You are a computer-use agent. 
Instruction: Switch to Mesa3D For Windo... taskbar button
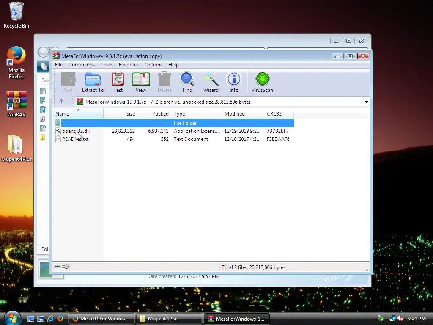(101, 319)
